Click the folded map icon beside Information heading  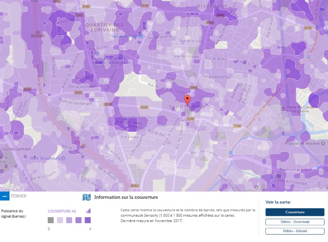(x=86, y=197)
